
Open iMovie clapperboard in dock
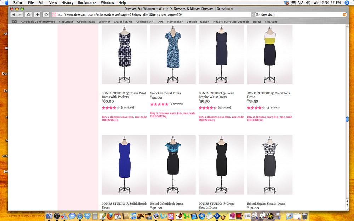pos(194,216)
